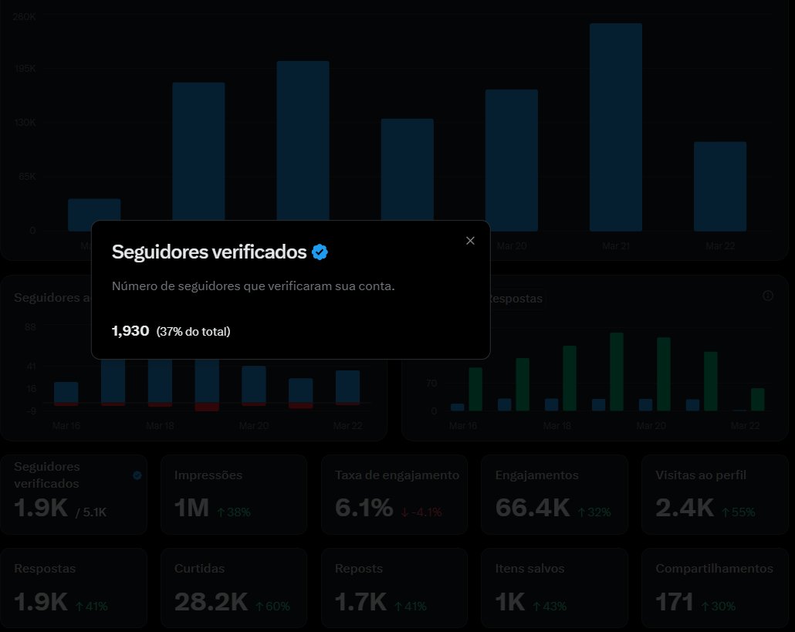
Task: Click the Seguidores verificados popup heading
Action: (209, 252)
